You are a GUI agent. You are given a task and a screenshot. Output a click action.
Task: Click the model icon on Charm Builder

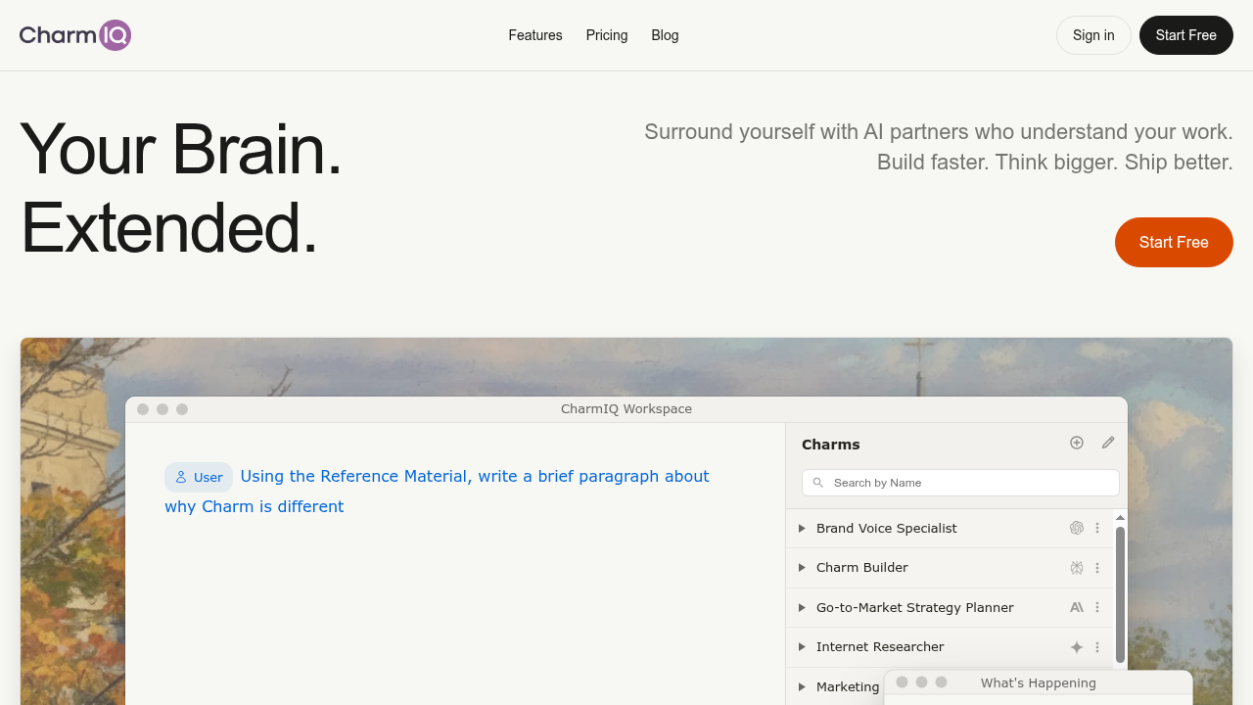tap(1077, 568)
